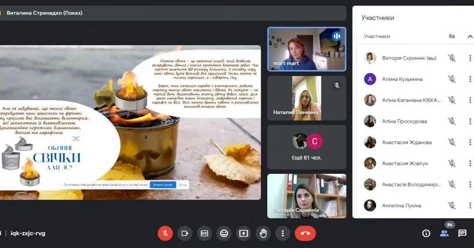This screenshot has width=474, height=248.
Task: Leave the call with red hangup button
Action: [x=305, y=233]
